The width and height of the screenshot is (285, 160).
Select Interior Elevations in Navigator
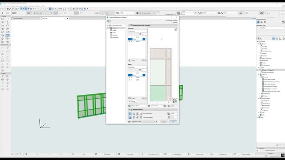click(267, 58)
